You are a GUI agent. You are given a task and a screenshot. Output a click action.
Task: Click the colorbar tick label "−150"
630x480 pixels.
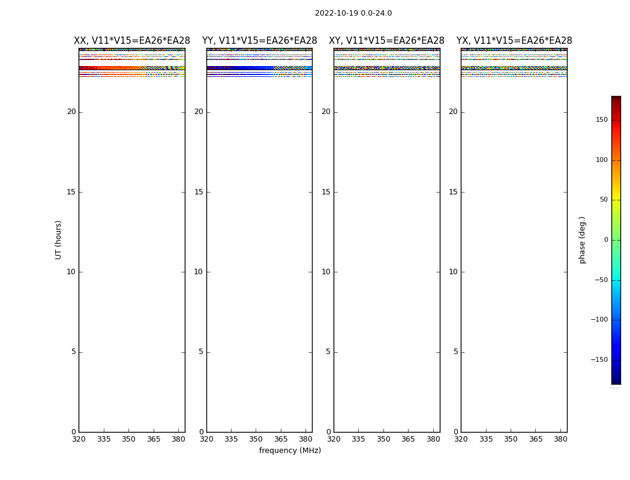tap(599, 359)
